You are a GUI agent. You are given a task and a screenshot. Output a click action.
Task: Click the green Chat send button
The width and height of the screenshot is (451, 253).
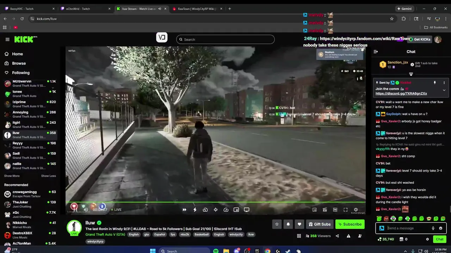(440, 239)
